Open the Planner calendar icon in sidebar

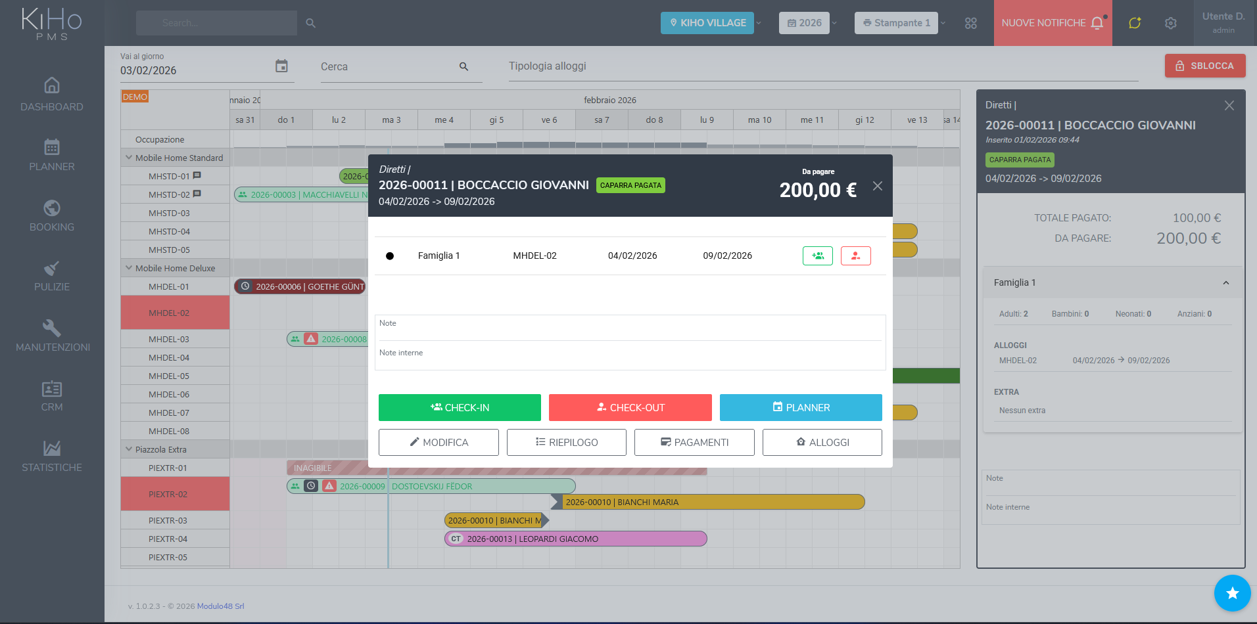point(52,146)
